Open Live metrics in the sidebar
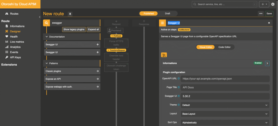 [17, 42]
